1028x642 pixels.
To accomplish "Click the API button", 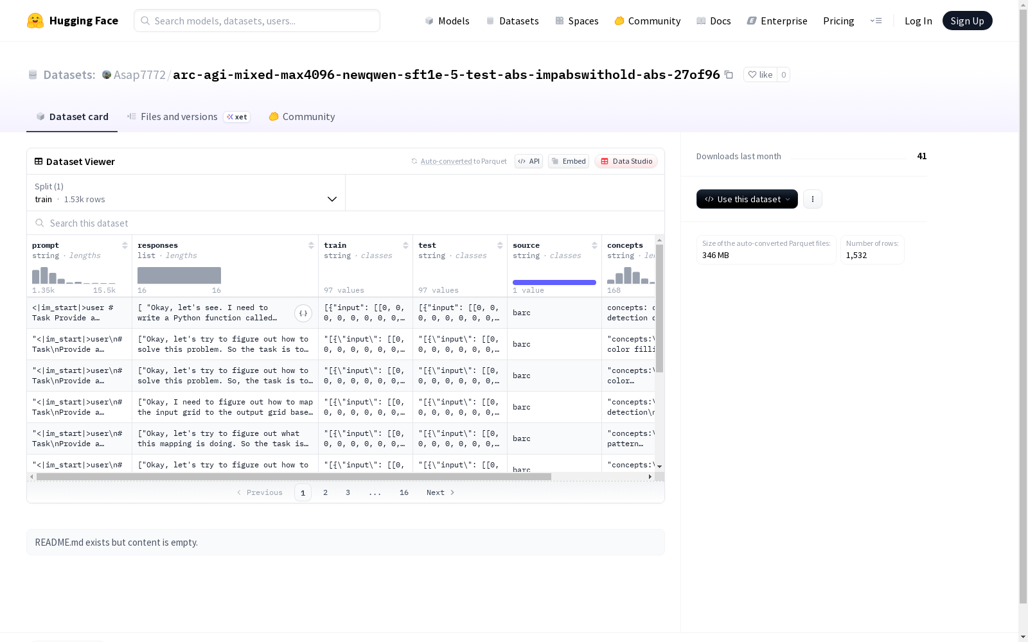I will [529, 161].
